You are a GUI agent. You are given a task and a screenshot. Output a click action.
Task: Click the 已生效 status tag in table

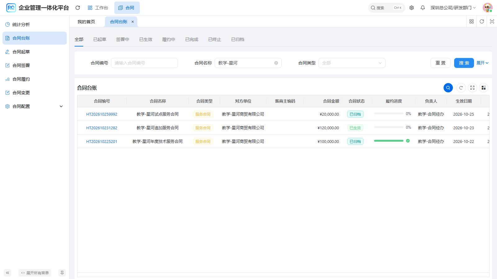(x=355, y=128)
